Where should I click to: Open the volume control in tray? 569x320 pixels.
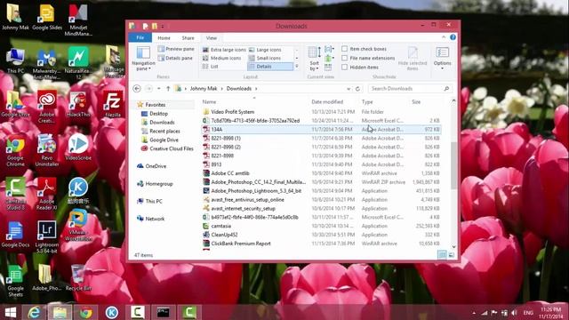pos(514,313)
